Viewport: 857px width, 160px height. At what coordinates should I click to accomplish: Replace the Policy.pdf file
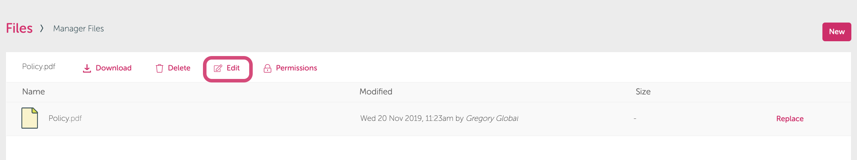[x=790, y=119]
